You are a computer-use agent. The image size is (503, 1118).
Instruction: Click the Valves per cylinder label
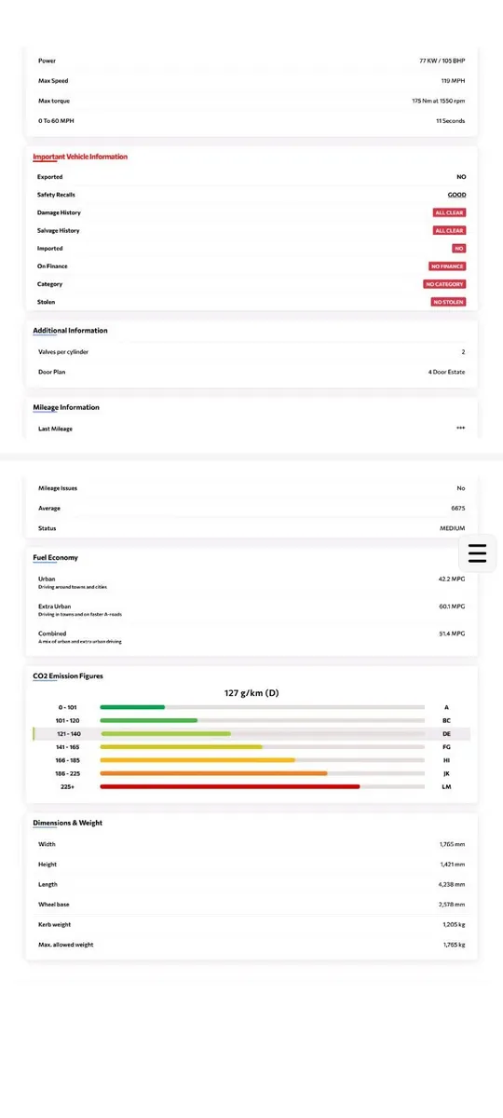63,352
